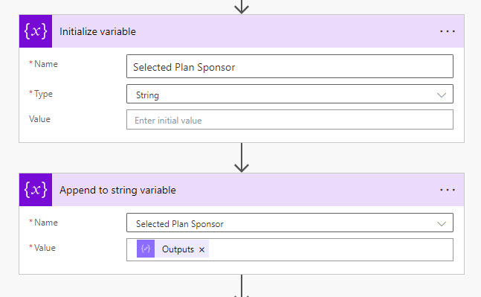Image resolution: width=481 pixels, height=297 pixels.
Task: Click the arrow below Append to string variable
Action: coord(242,286)
